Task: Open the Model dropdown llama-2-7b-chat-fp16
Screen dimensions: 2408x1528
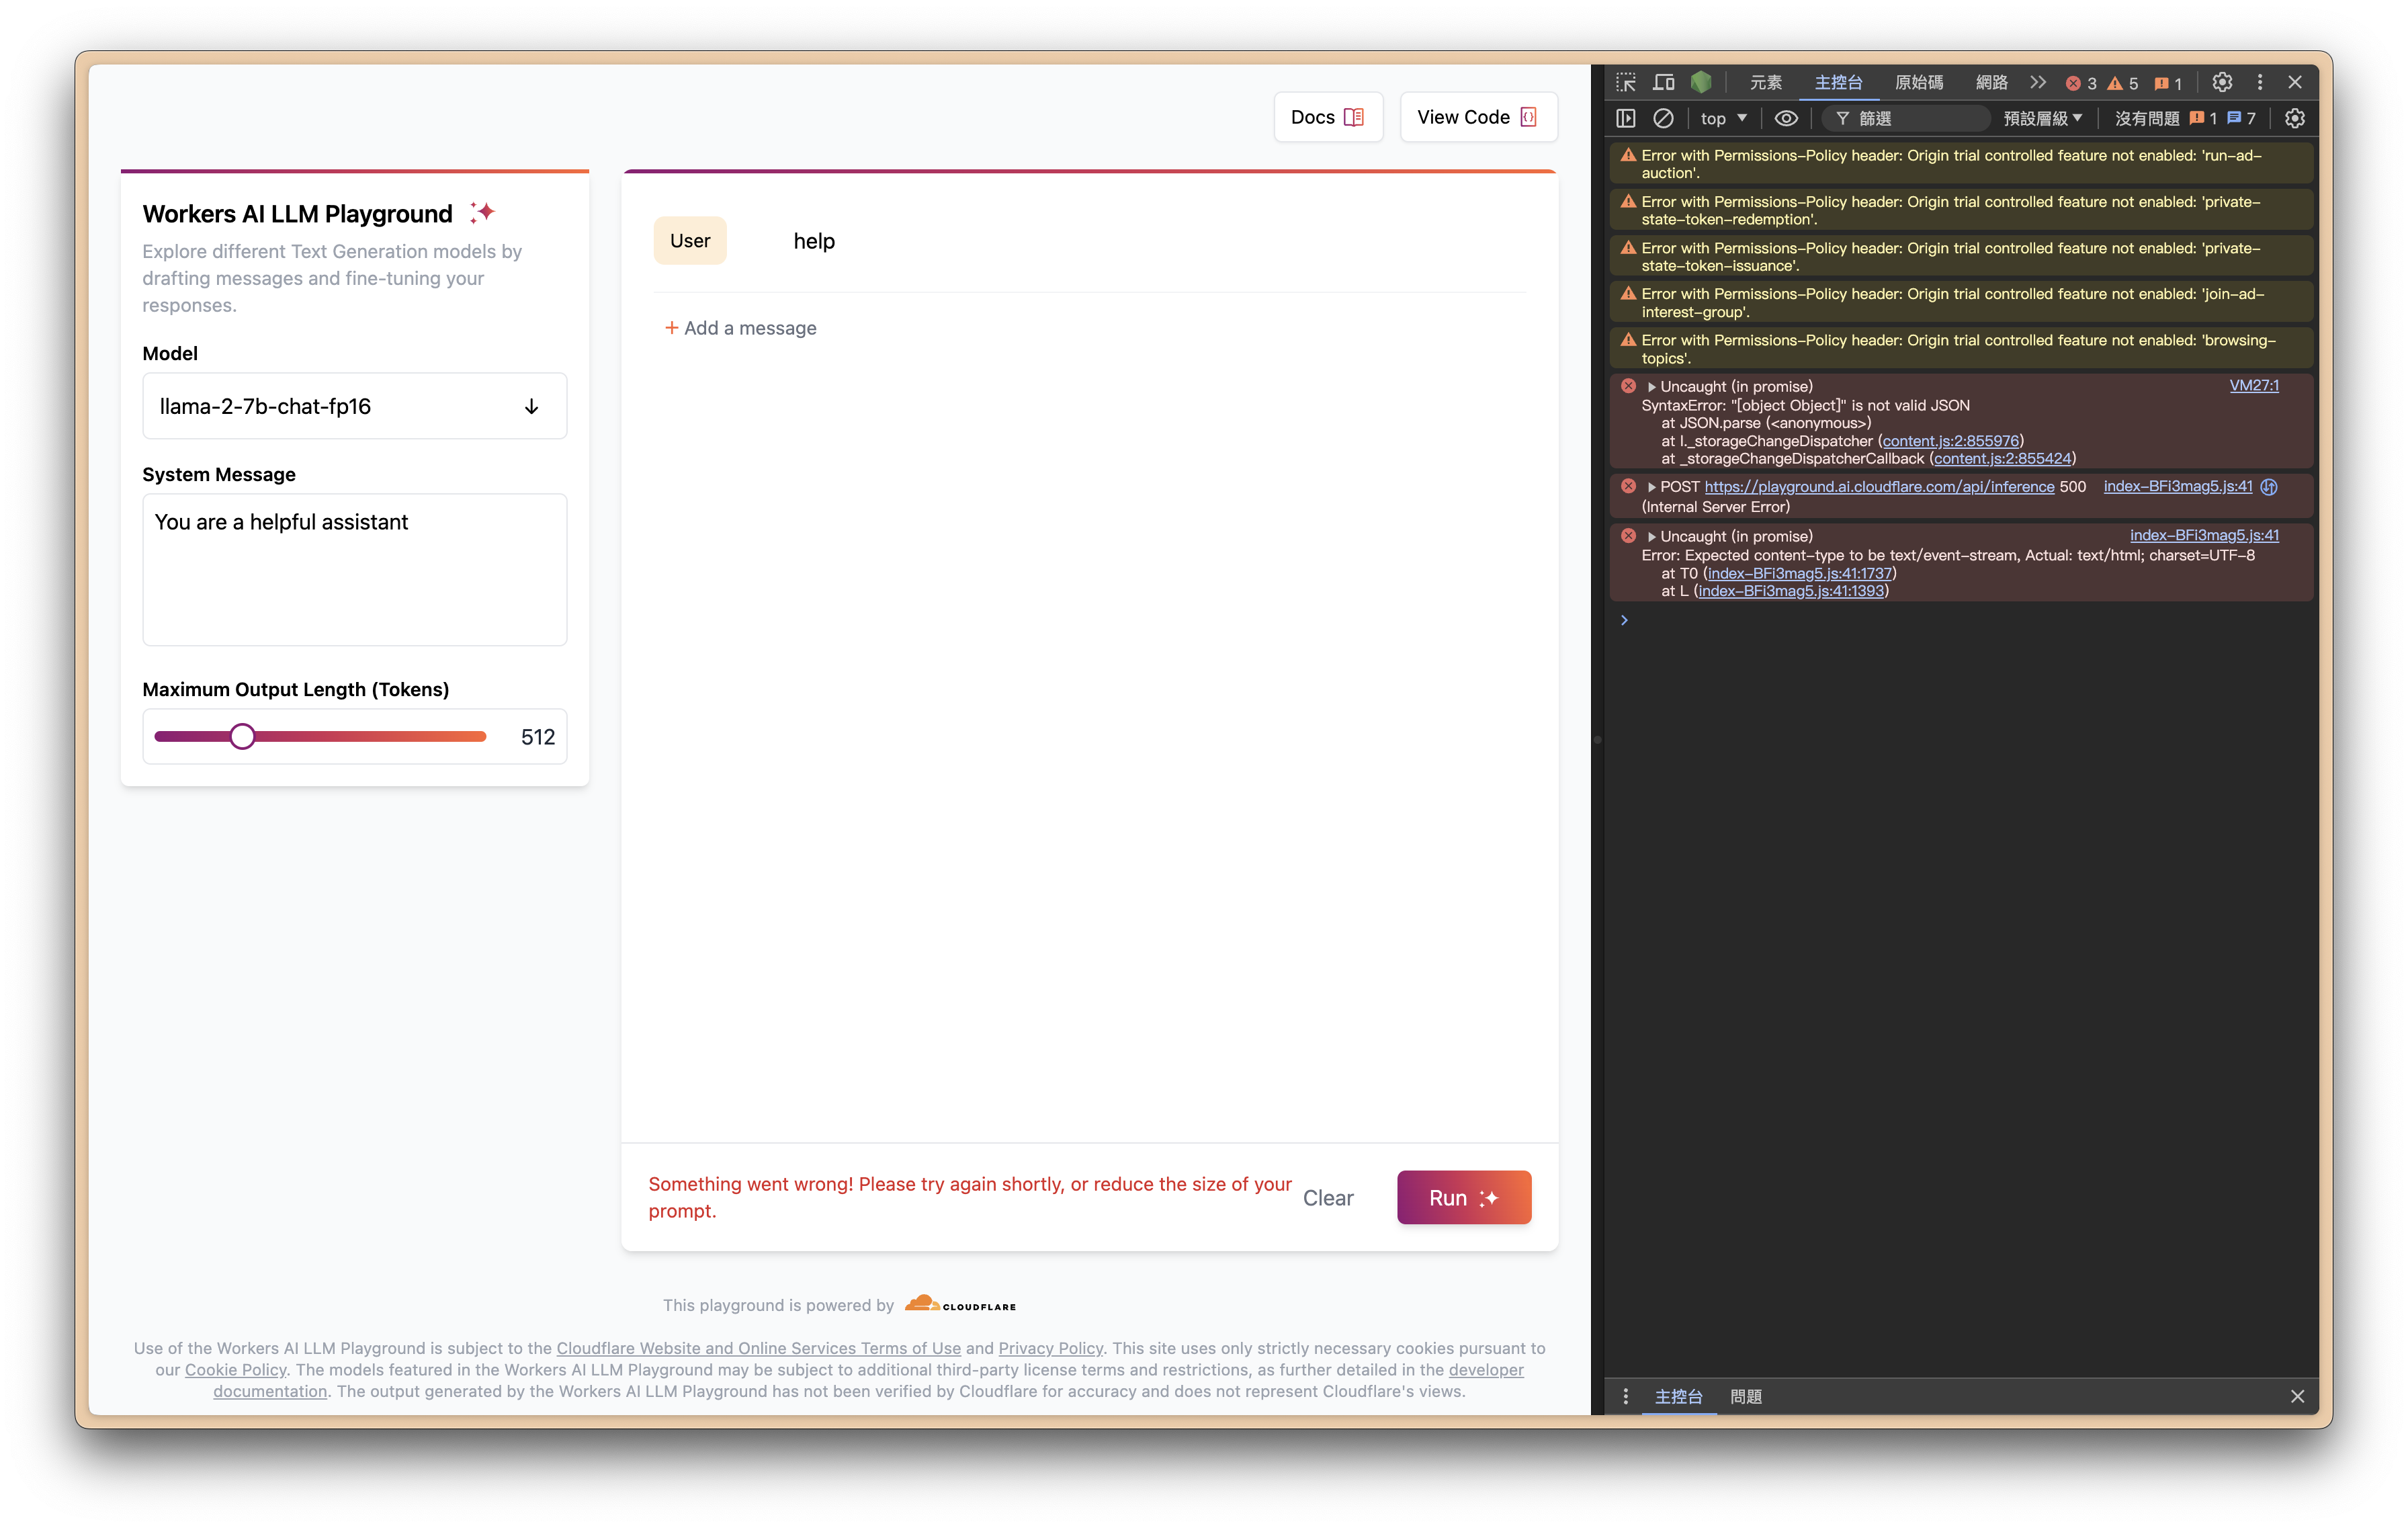Action: tap(355, 406)
